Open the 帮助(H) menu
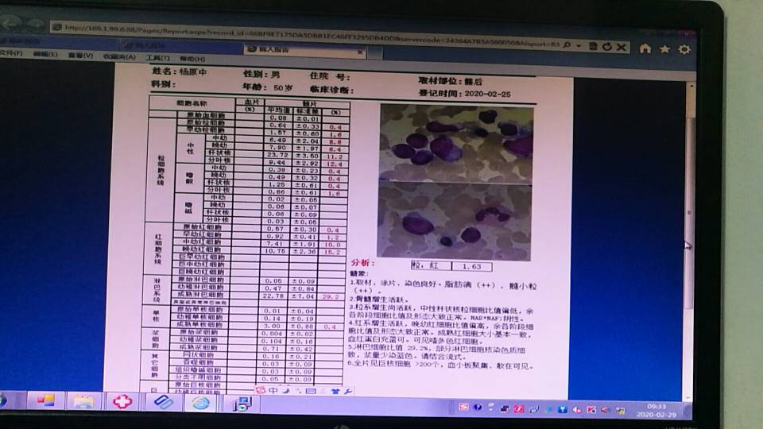 tap(192, 58)
